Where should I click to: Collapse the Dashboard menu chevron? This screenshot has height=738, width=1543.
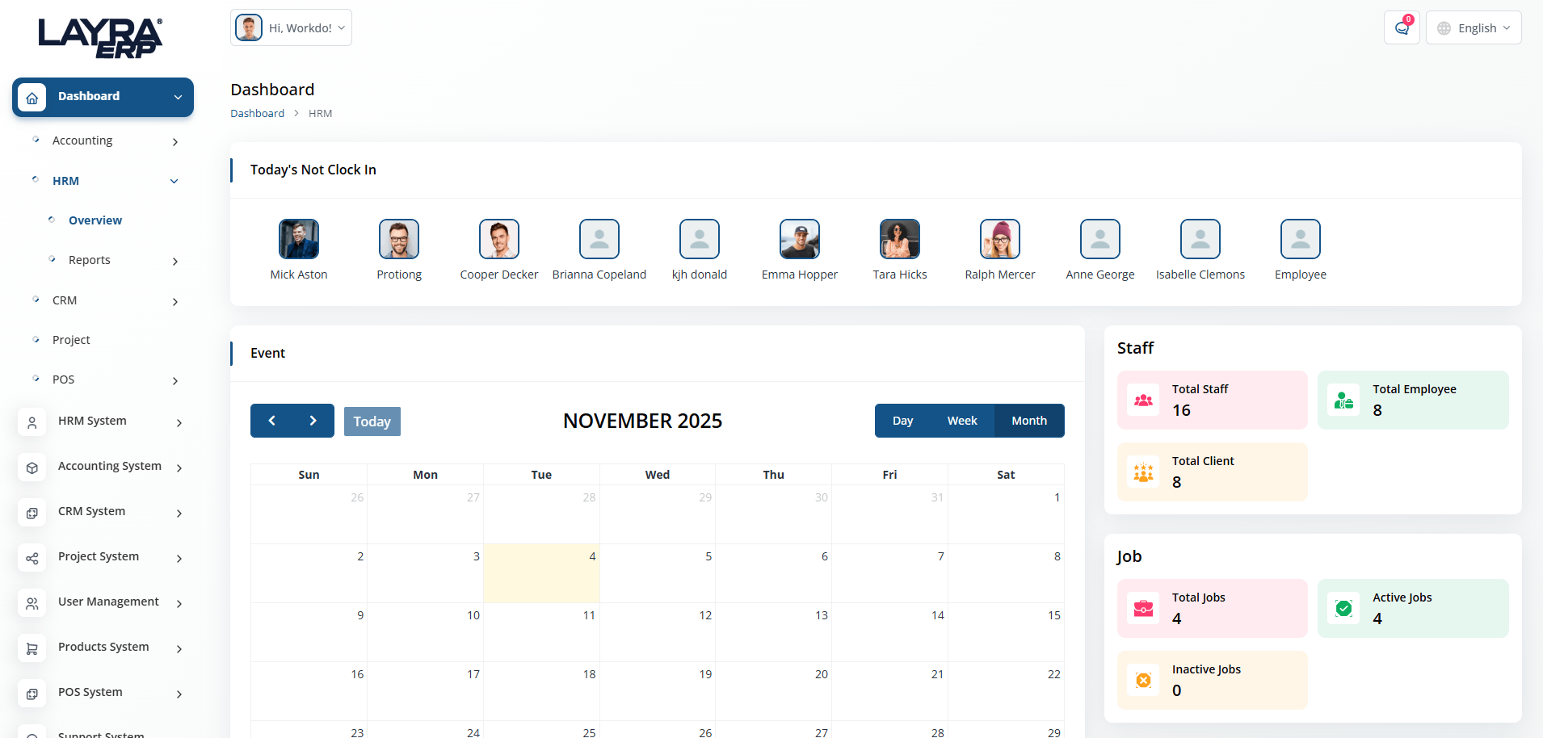178,98
